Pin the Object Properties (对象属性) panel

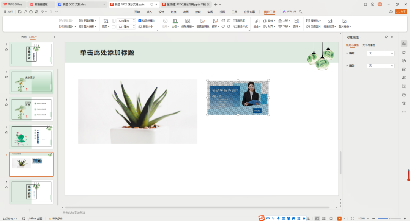coord(386,37)
